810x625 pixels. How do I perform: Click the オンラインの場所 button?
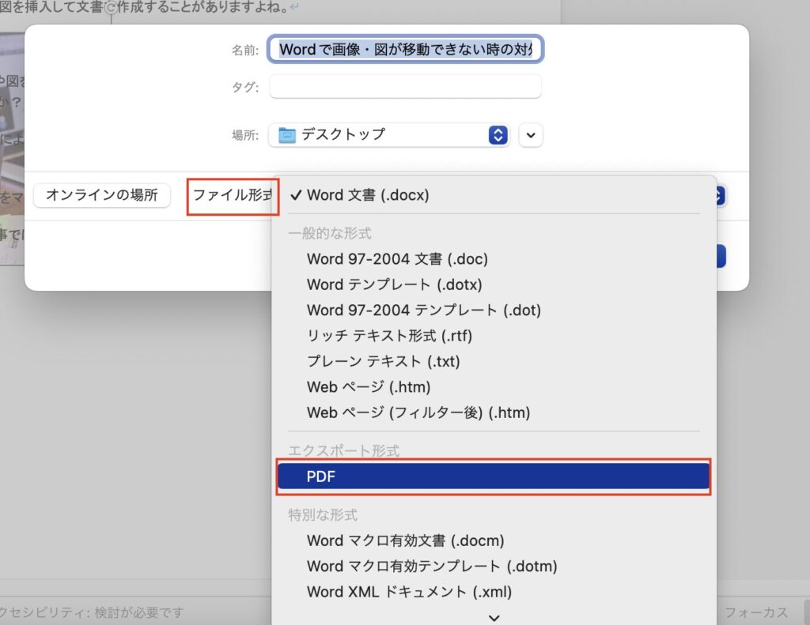click(x=102, y=195)
